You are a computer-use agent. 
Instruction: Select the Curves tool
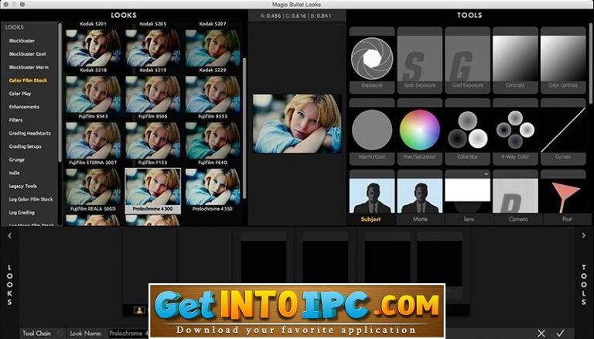coord(563,130)
